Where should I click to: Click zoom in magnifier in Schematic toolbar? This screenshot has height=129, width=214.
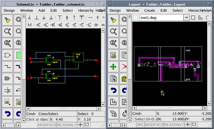(7, 31)
